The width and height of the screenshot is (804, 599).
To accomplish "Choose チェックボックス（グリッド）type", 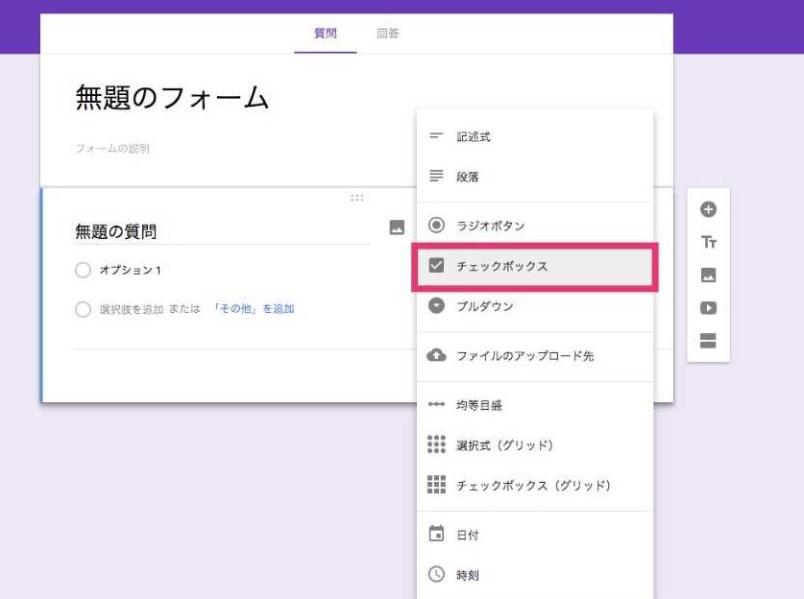I will click(535, 485).
